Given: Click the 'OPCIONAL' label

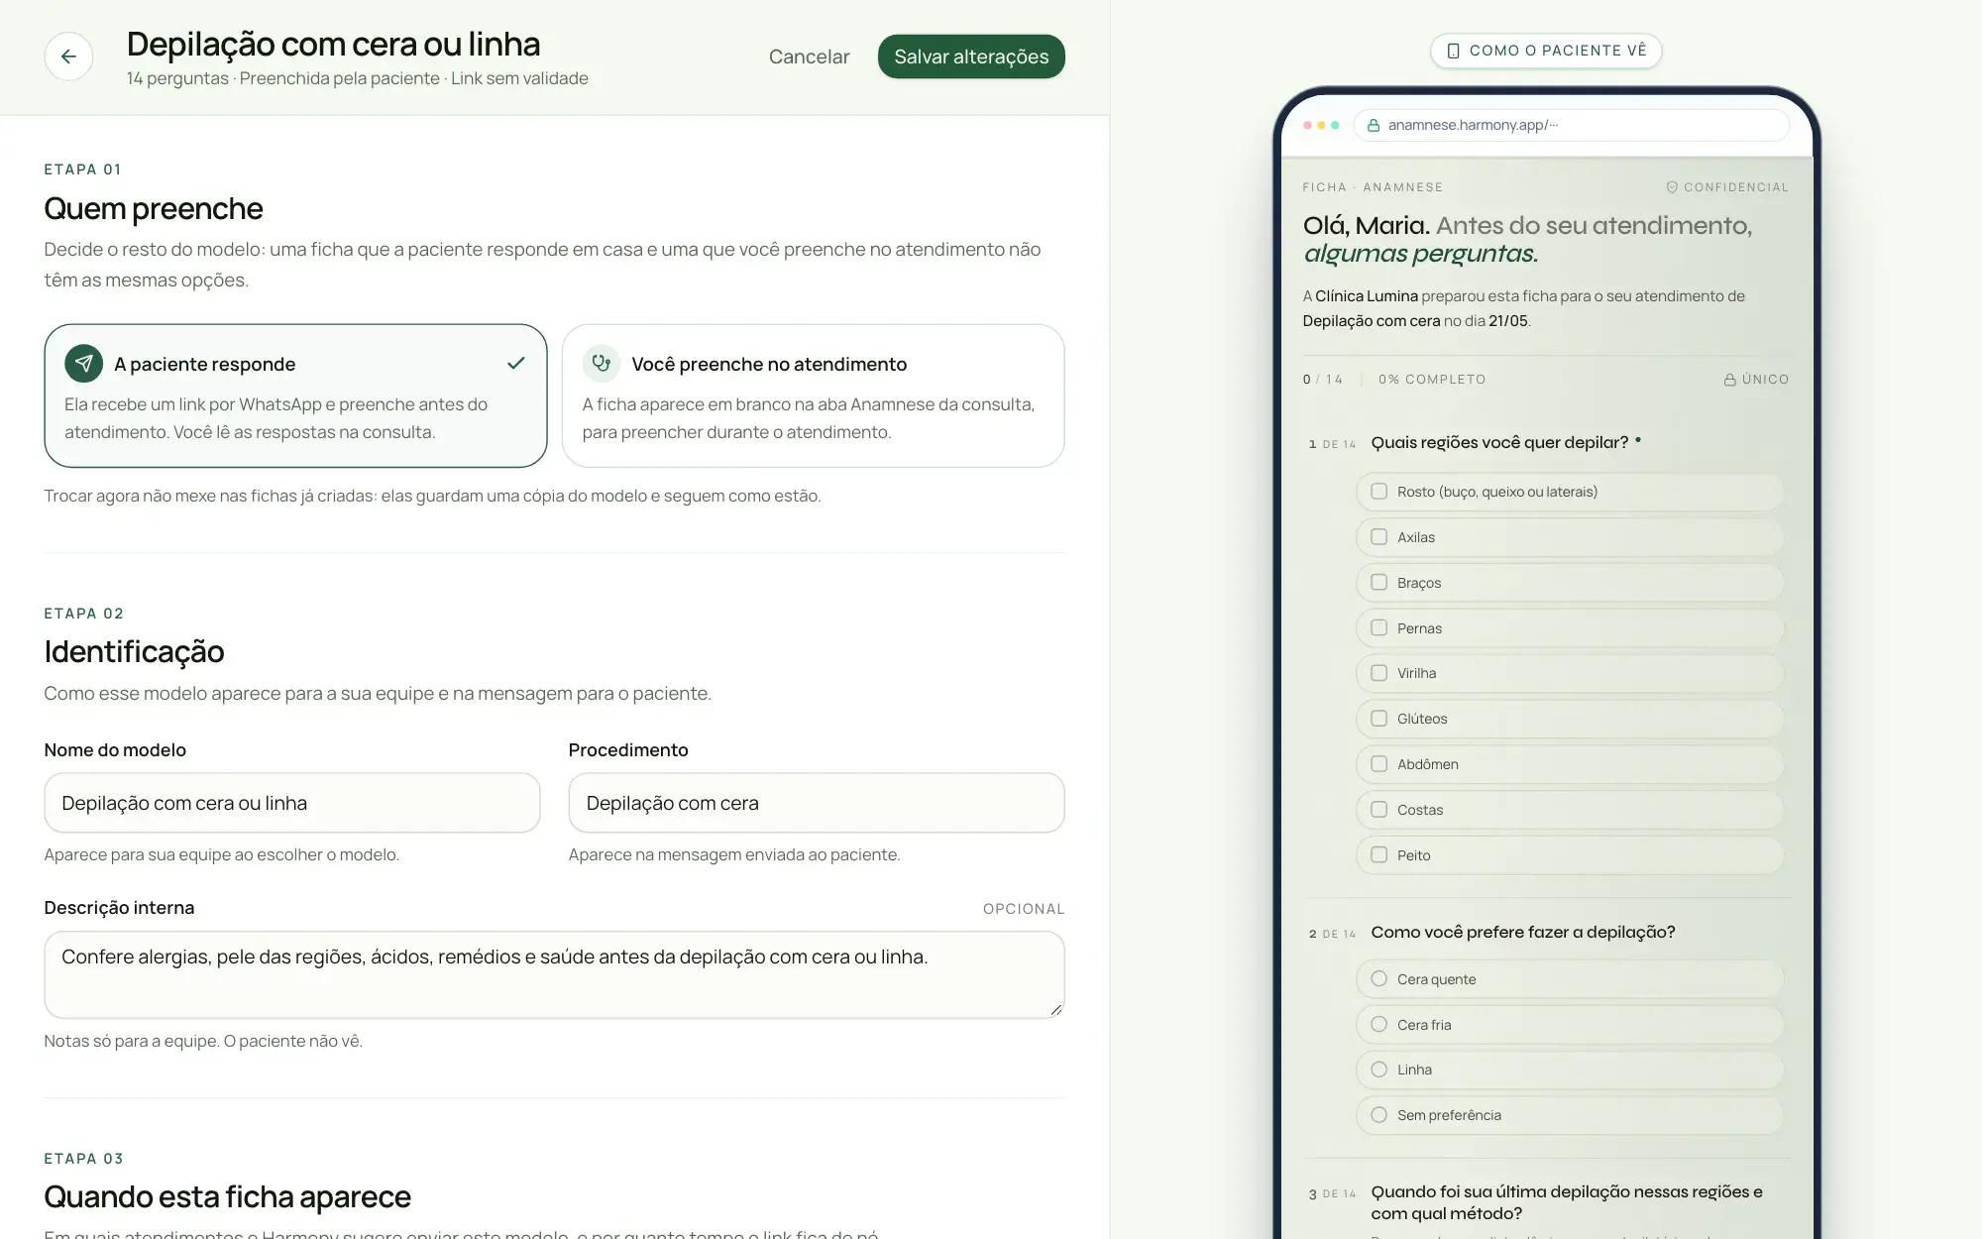Looking at the screenshot, I should pyautogui.click(x=1024, y=909).
